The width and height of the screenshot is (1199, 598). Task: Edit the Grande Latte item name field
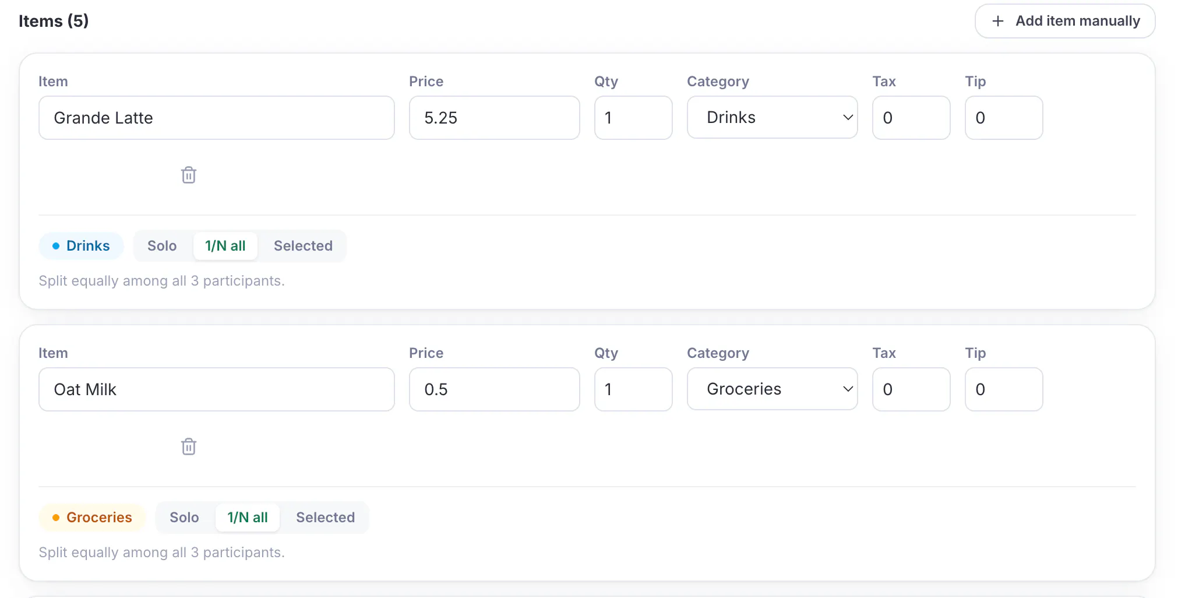point(217,118)
